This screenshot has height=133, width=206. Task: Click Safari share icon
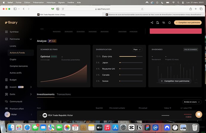(190, 9)
